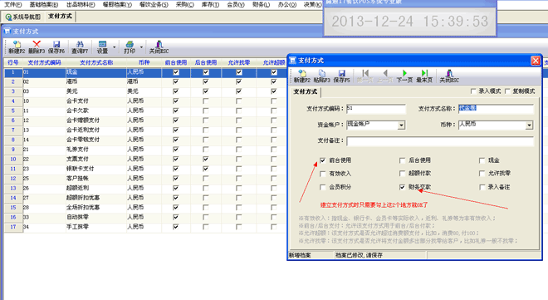Go to 第一页 first page in the dialog
Image resolution: width=548 pixels, height=300 pixels.
[365, 76]
